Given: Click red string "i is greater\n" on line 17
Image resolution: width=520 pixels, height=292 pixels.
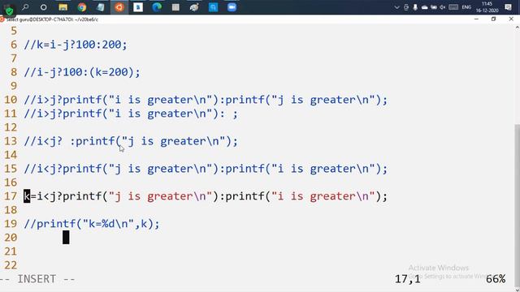Looking at the screenshot, I should point(323,196).
